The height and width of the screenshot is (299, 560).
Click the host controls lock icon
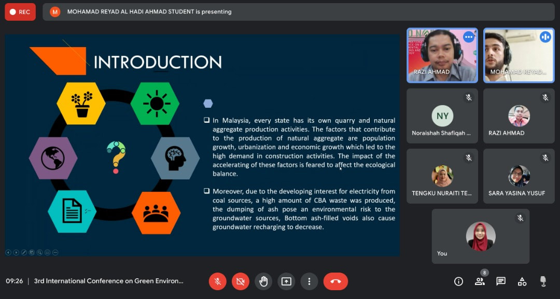(543, 281)
